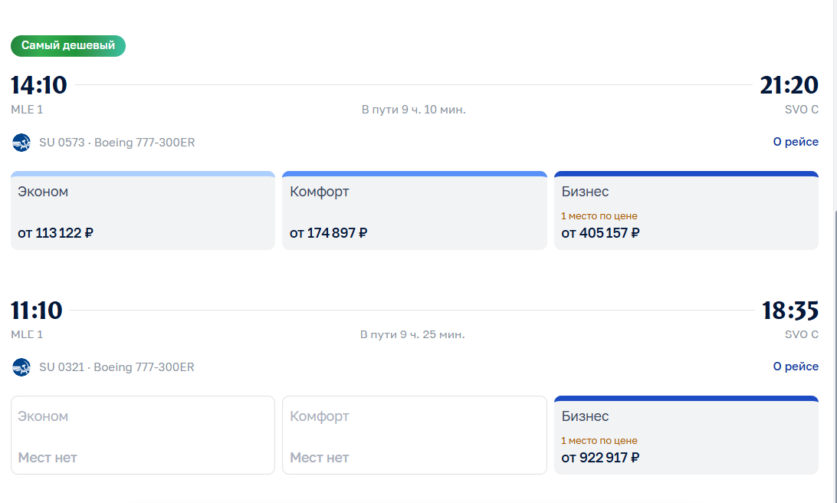Open "О рейсе" for flight SU 0321

pos(795,367)
